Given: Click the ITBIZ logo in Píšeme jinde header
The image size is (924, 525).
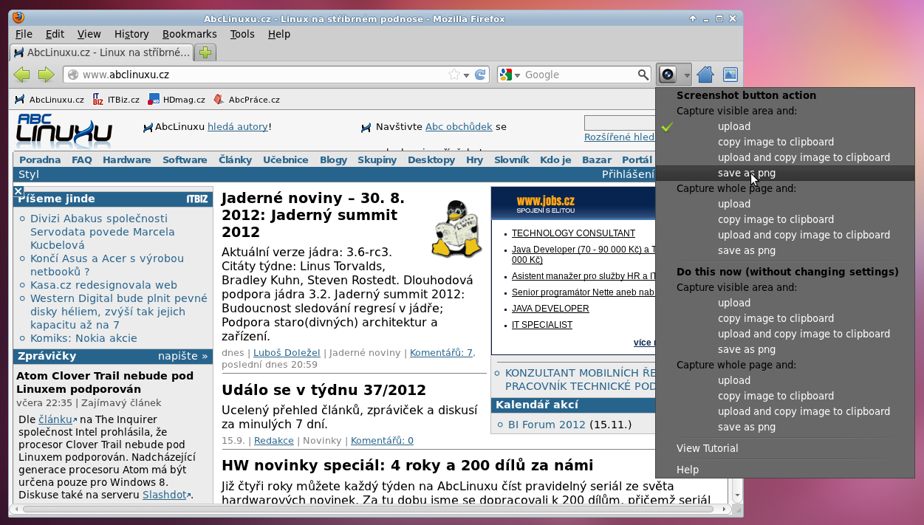Looking at the screenshot, I should coord(197,199).
